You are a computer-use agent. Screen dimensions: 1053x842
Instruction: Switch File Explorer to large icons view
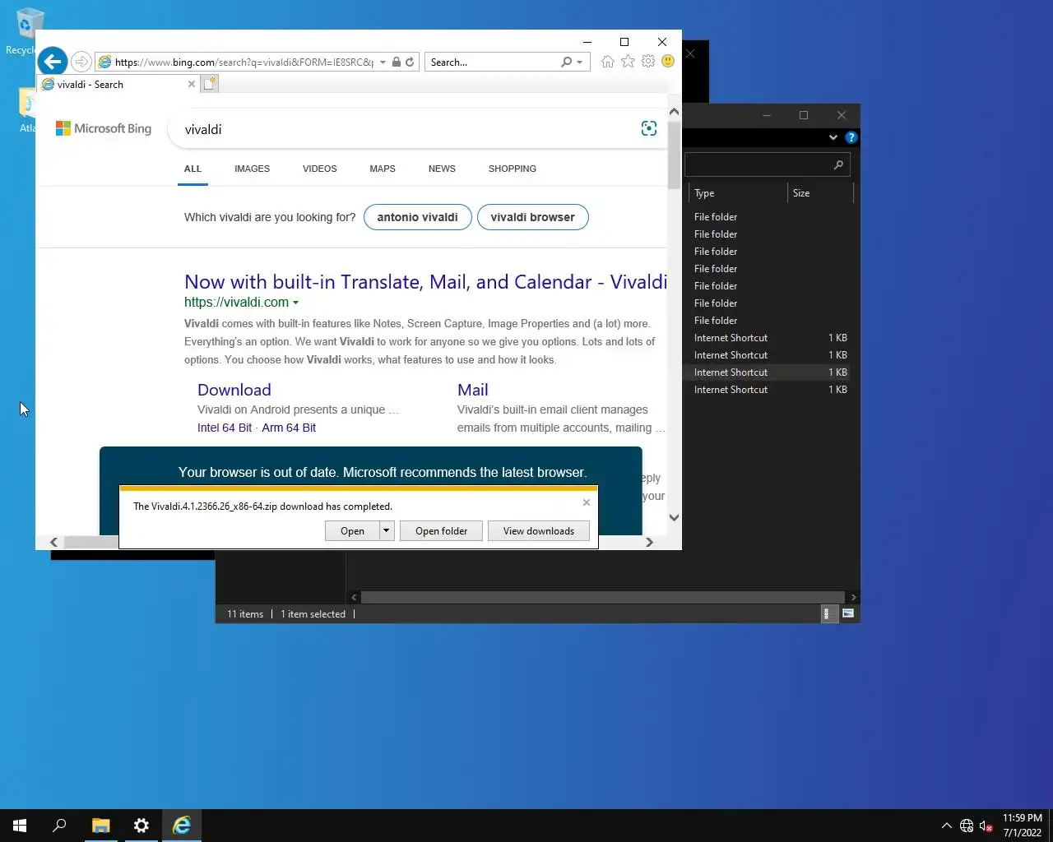[848, 613]
